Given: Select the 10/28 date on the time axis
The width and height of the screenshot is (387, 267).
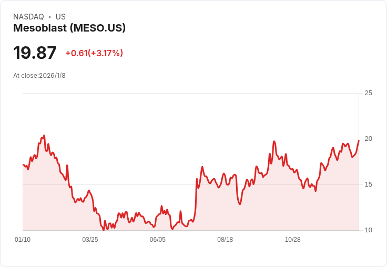Looking at the screenshot, I should pos(292,240).
